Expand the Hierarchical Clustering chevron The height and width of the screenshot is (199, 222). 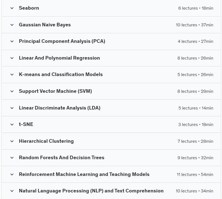click(12, 141)
